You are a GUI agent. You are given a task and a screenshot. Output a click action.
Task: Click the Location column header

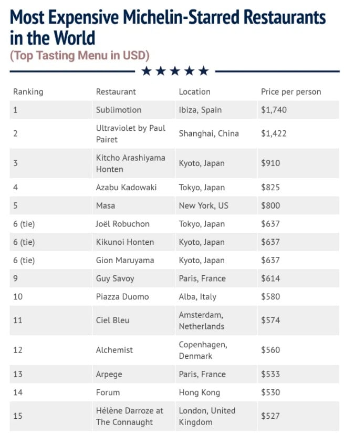pos(194,91)
